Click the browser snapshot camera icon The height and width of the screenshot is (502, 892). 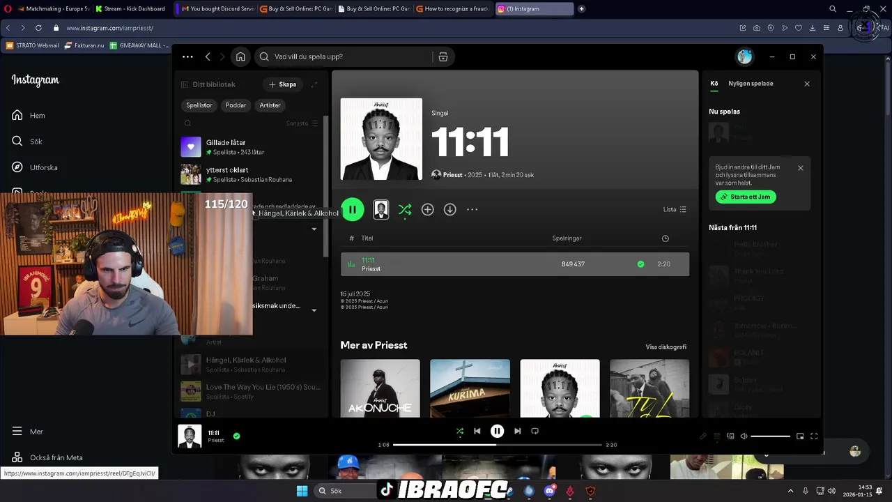tap(757, 28)
